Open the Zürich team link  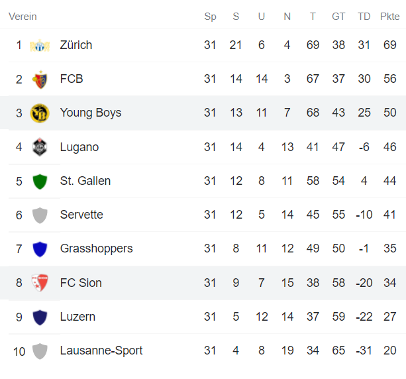click(76, 45)
